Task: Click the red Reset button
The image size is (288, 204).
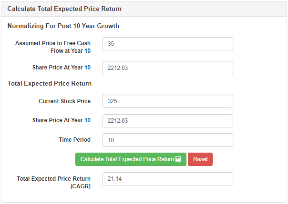Action: coord(200,159)
